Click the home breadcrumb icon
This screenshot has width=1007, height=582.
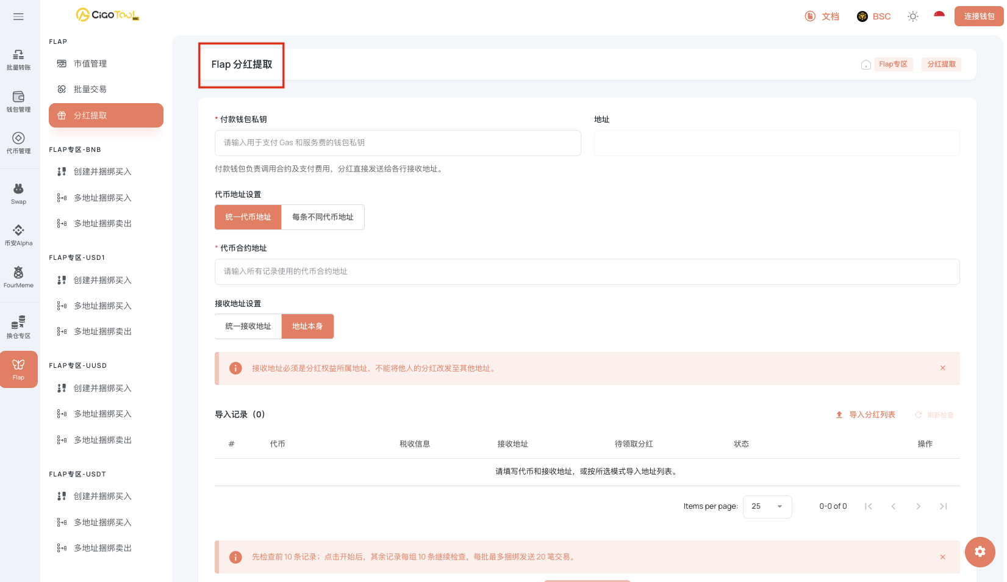pos(865,65)
